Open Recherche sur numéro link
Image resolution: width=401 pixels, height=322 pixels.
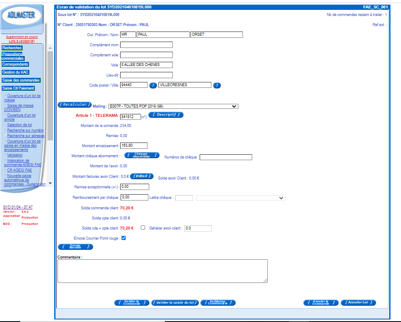coord(25,130)
